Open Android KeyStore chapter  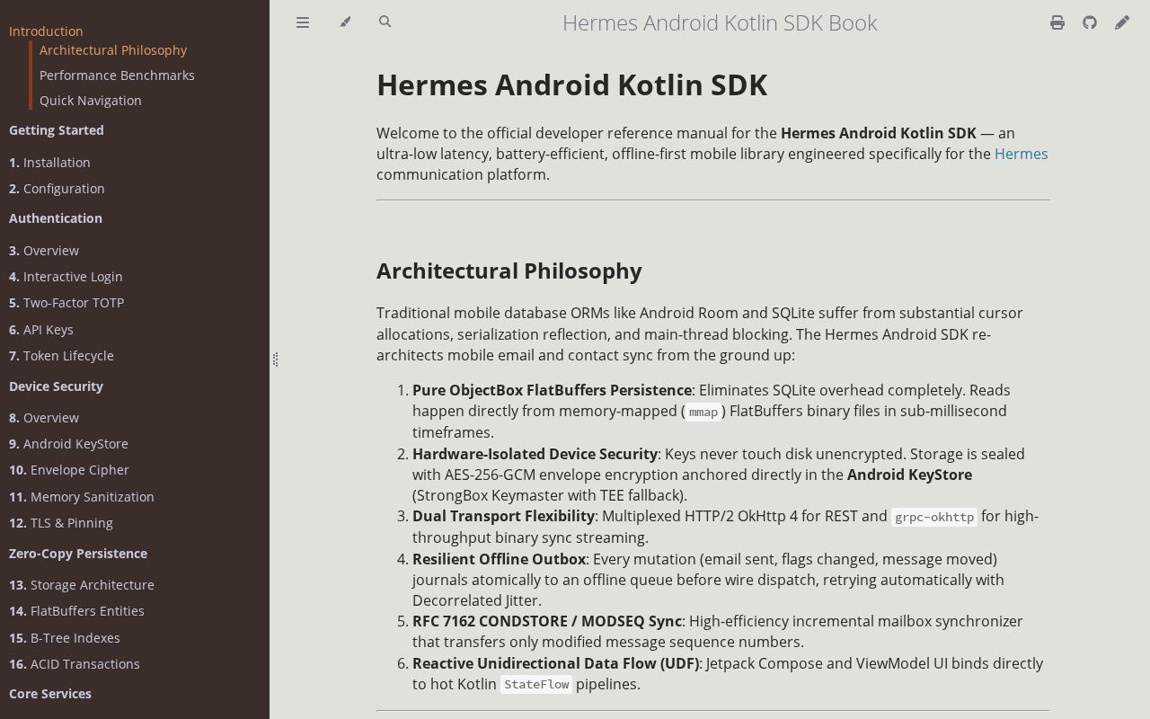tap(68, 444)
